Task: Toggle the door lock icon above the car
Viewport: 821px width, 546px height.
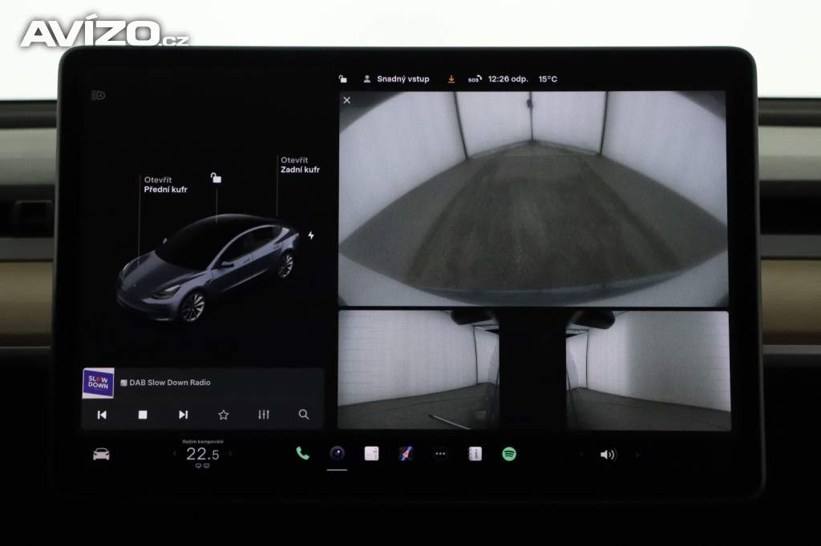Action: coord(216,178)
